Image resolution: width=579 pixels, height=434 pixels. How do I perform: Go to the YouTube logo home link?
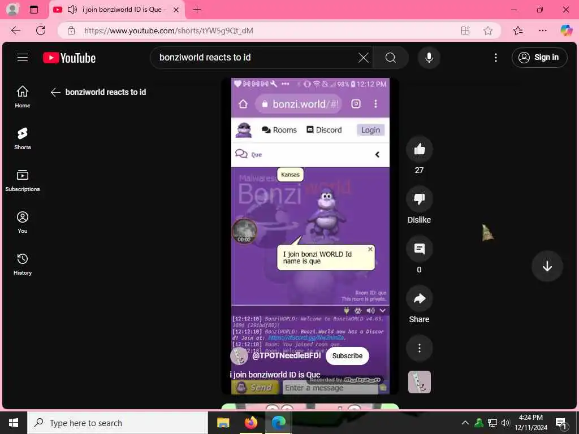pos(70,58)
